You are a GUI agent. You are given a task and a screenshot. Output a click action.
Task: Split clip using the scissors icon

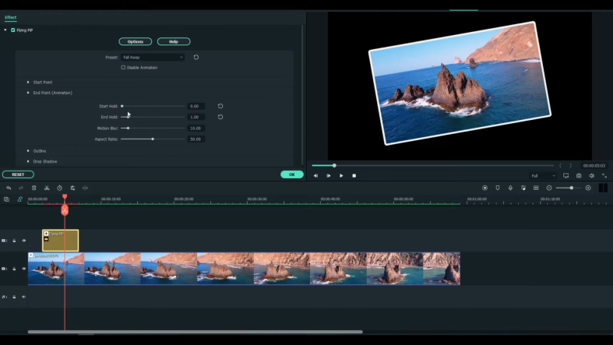pos(47,188)
